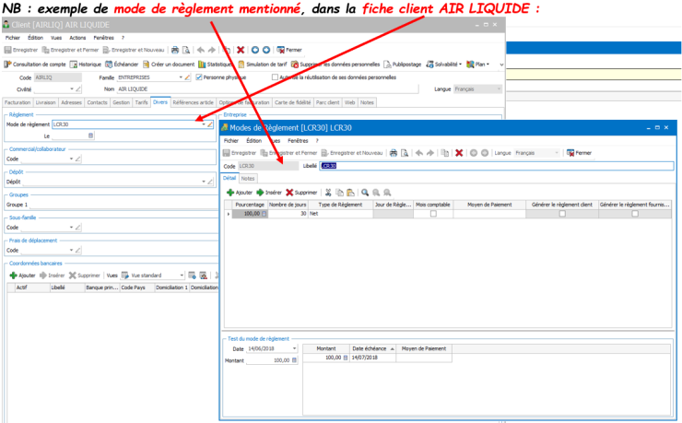This screenshot has height=423, width=682.
Task: Click the redo arrow in Modes de Règlement toolbar
Action: pyautogui.click(x=430, y=153)
